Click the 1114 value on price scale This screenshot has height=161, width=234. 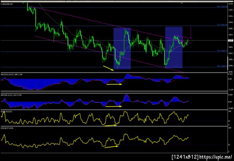click(231, 4)
